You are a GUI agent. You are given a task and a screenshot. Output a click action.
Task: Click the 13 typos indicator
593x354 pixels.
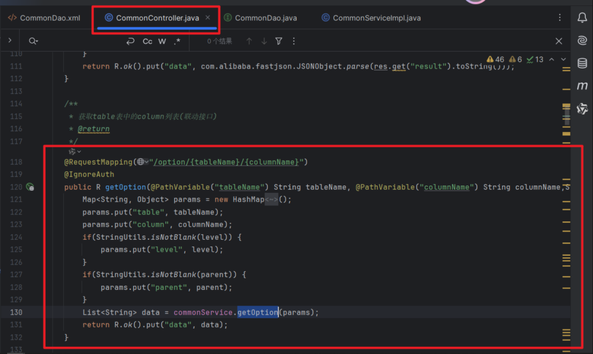[535, 59]
